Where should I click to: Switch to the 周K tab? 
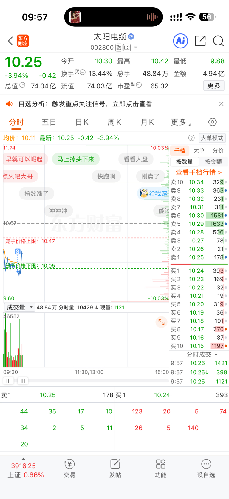(x=114, y=122)
